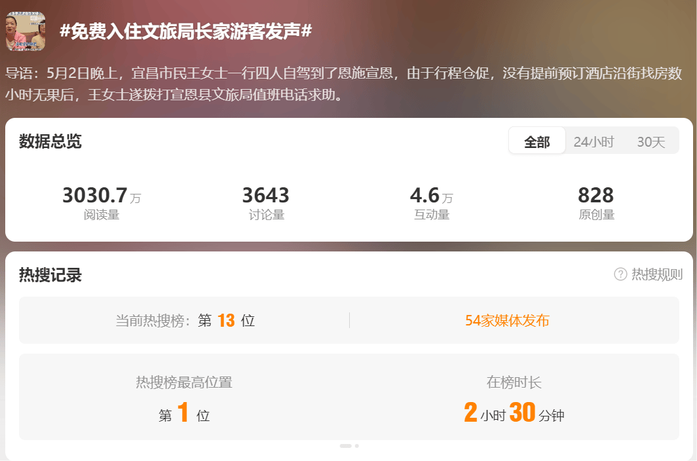Click the 导语 intro text paragraph
Image resolution: width=697 pixels, height=461 pixels.
(343, 84)
